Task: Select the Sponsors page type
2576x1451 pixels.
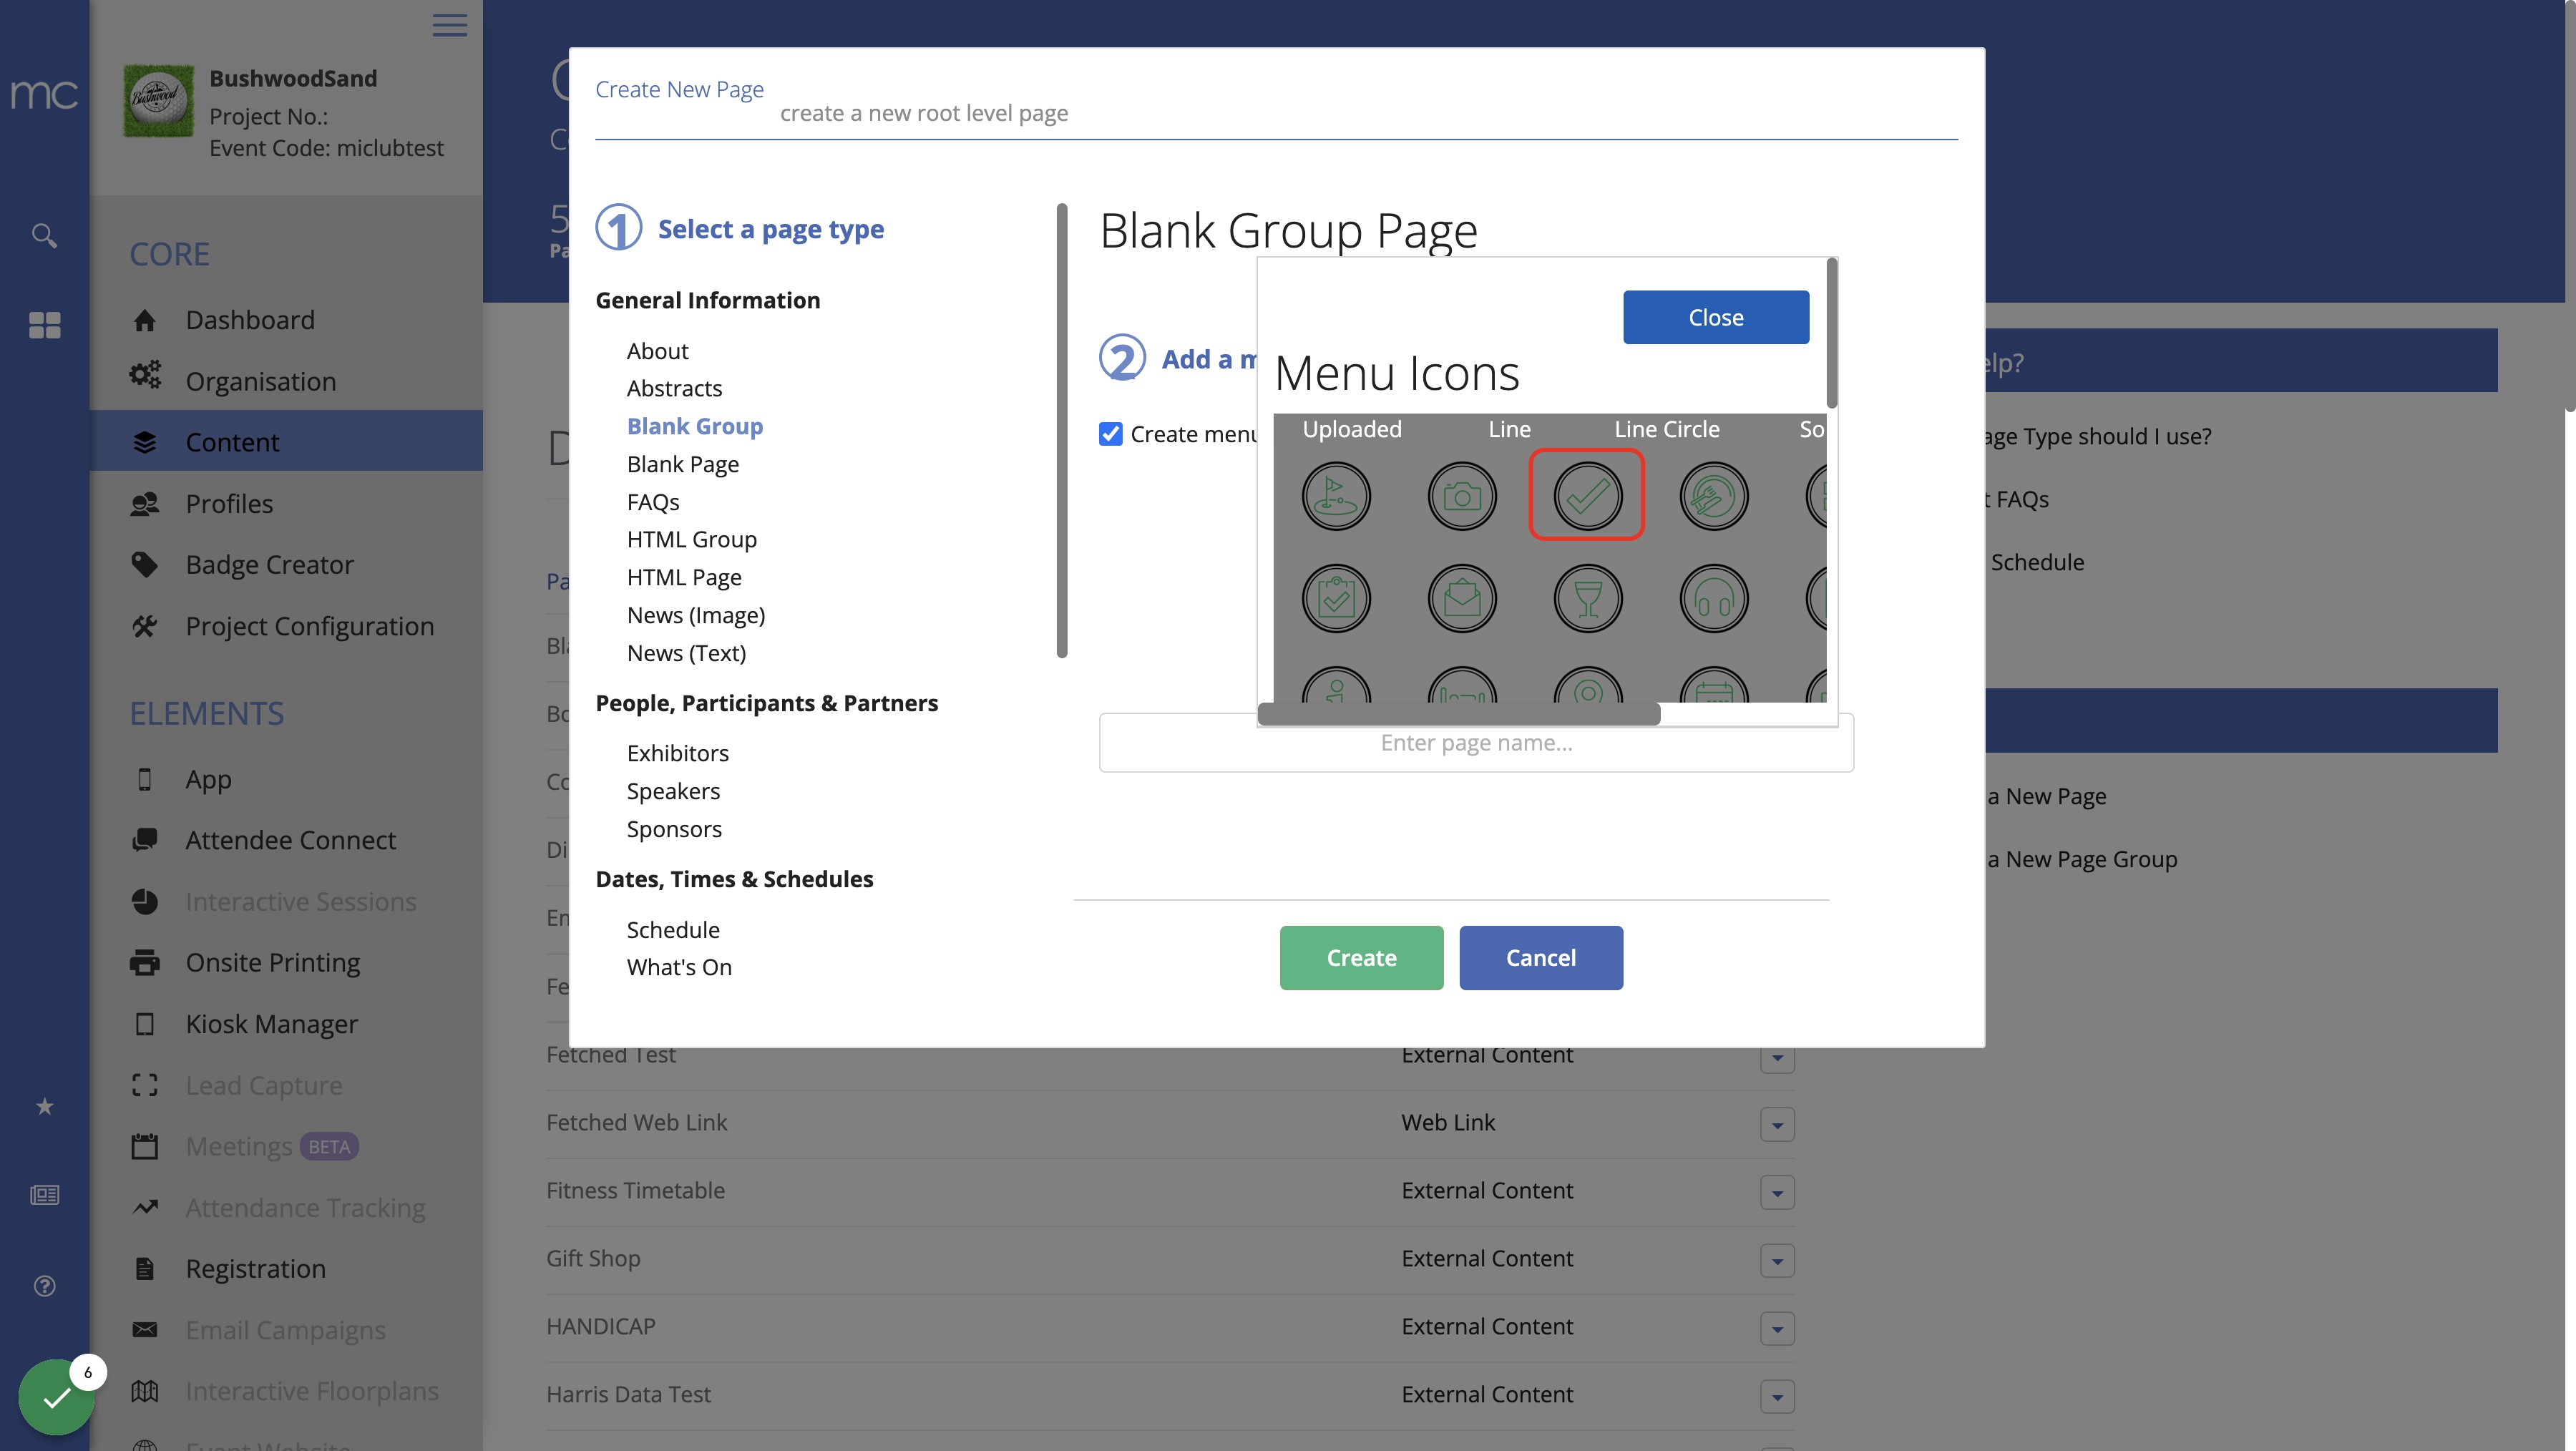Action: pos(674,829)
